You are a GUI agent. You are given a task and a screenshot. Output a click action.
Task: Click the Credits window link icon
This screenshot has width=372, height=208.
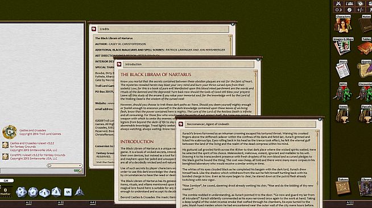[x=94, y=29]
